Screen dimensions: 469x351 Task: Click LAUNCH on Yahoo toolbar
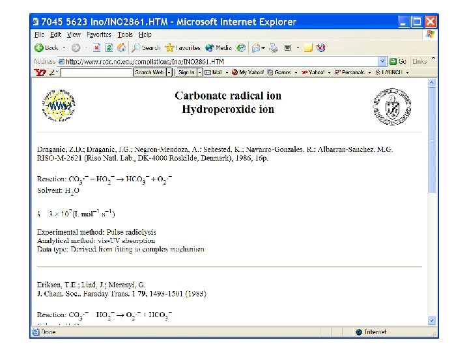coord(389,73)
